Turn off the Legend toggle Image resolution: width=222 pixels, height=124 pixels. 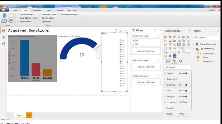click(x=185, y=73)
